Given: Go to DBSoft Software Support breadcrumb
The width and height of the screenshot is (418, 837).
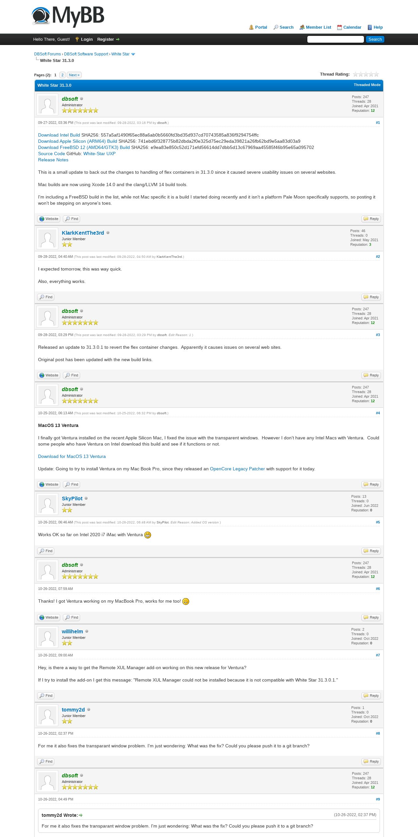Looking at the screenshot, I should [86, 54].
